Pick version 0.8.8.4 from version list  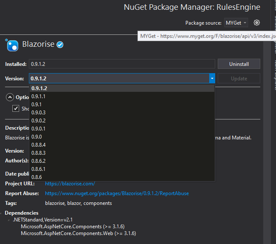point(122,145)
